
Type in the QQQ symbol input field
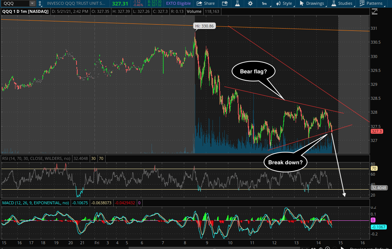pyautogui.click(x=15, y=3)
